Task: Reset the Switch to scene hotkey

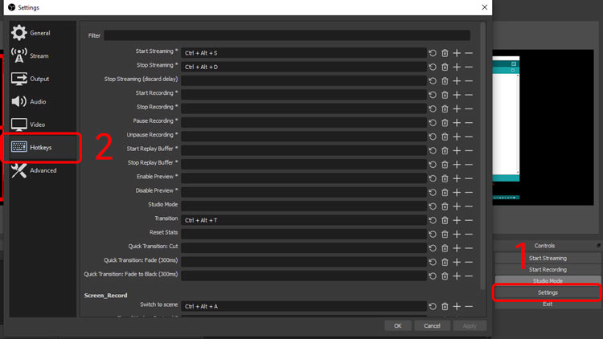Action: pos(433,306)
